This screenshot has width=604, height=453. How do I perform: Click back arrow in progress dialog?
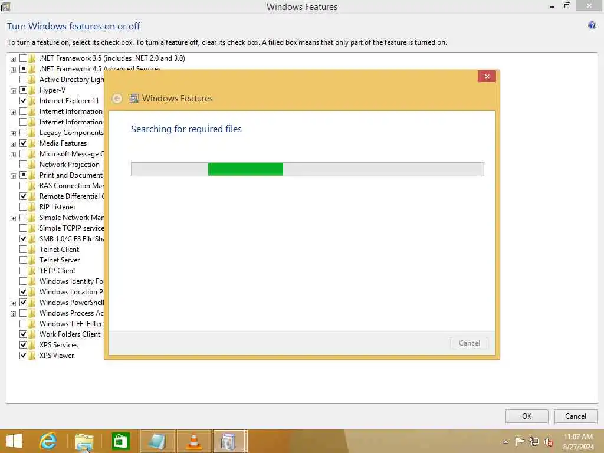[117, 99]
